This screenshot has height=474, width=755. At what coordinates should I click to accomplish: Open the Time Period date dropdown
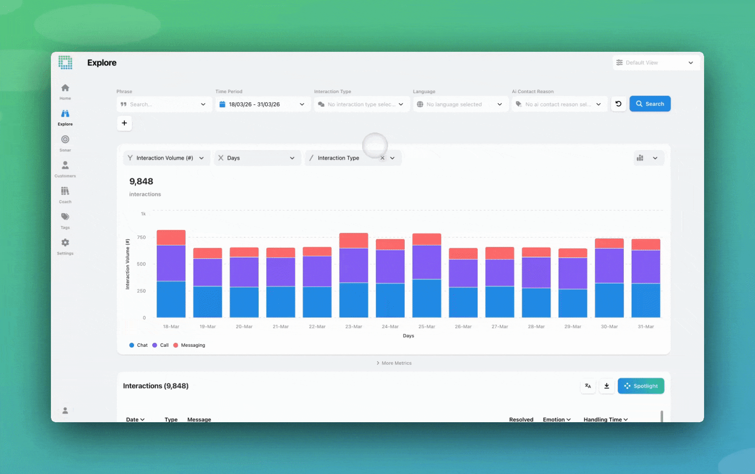(x=262, y=104)
